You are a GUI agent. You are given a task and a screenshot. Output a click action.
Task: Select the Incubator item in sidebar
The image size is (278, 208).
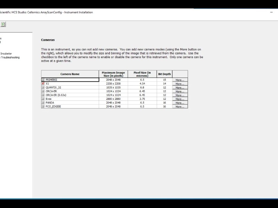pos(6,53)
